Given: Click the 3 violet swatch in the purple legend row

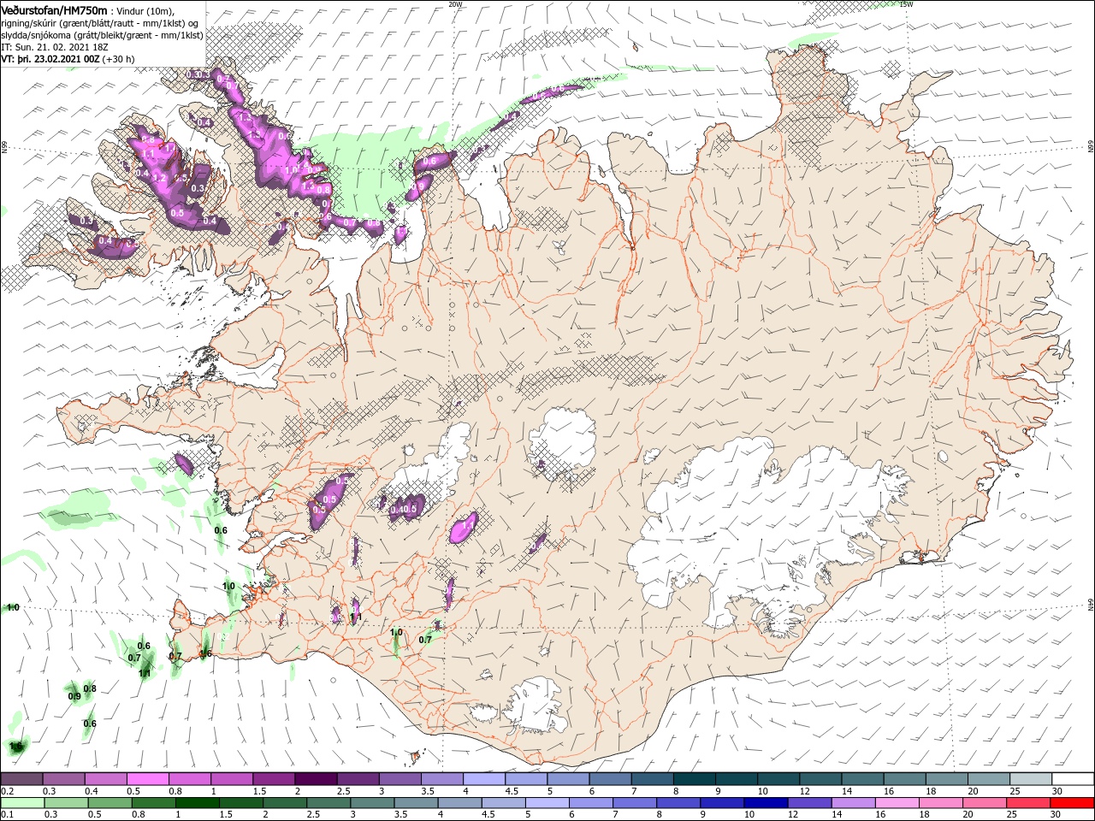Looking at the screenshot, I should click(399, 779).
